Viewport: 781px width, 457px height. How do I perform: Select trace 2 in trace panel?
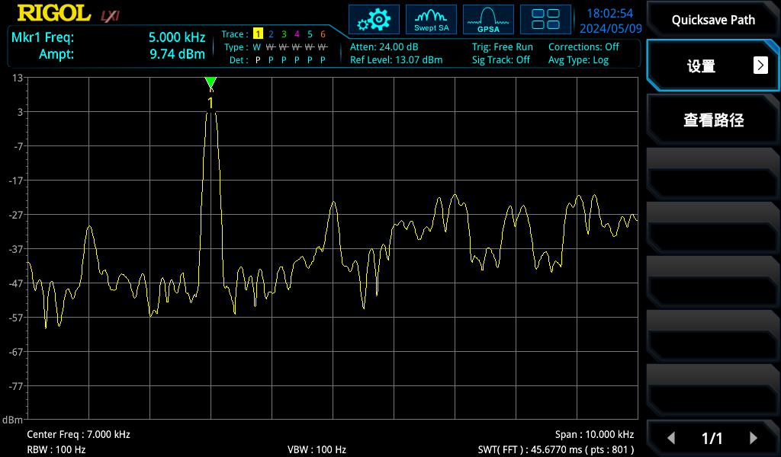coord(271,34)
